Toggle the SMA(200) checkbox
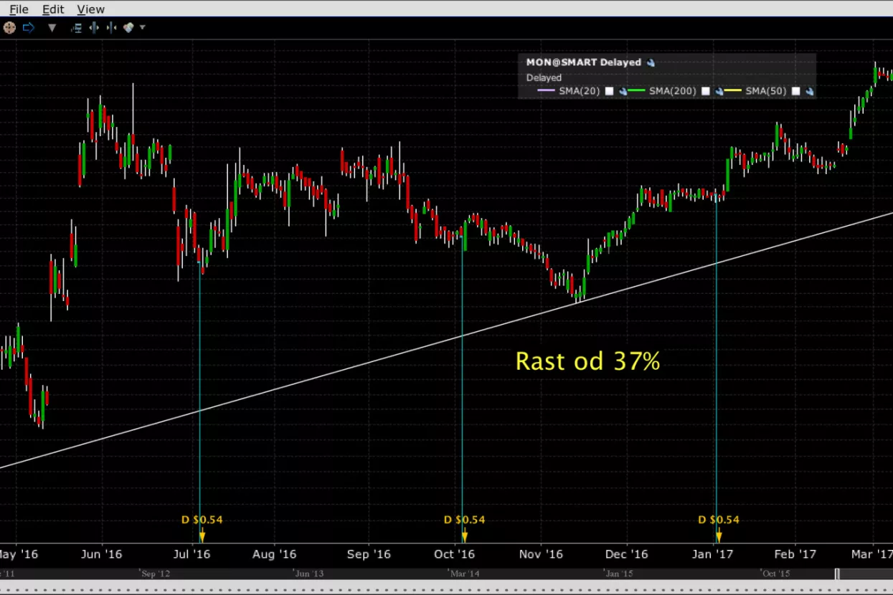 click(705, 91)
